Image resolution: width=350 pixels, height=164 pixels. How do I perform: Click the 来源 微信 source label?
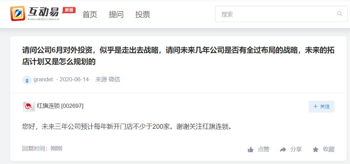(x=108, y=79)
